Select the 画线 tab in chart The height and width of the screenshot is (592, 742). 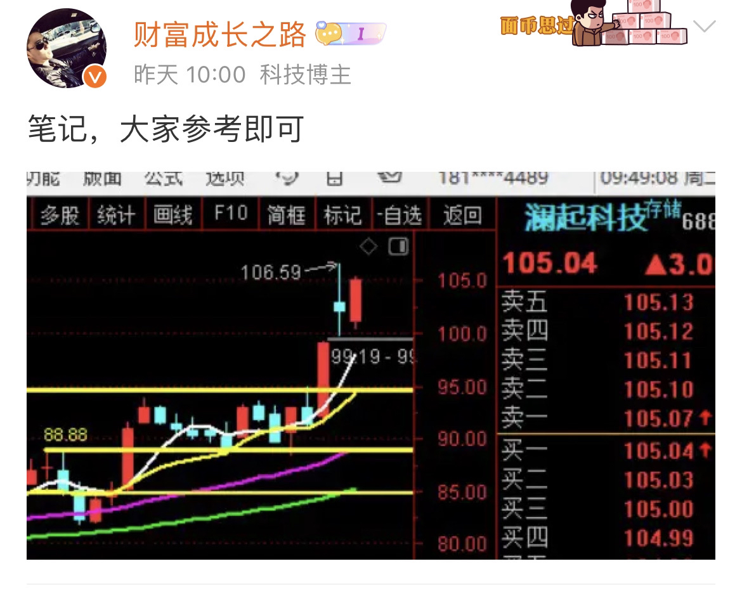coord(173,215)
